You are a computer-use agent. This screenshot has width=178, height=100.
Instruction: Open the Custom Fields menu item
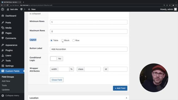tap(12, 71)
